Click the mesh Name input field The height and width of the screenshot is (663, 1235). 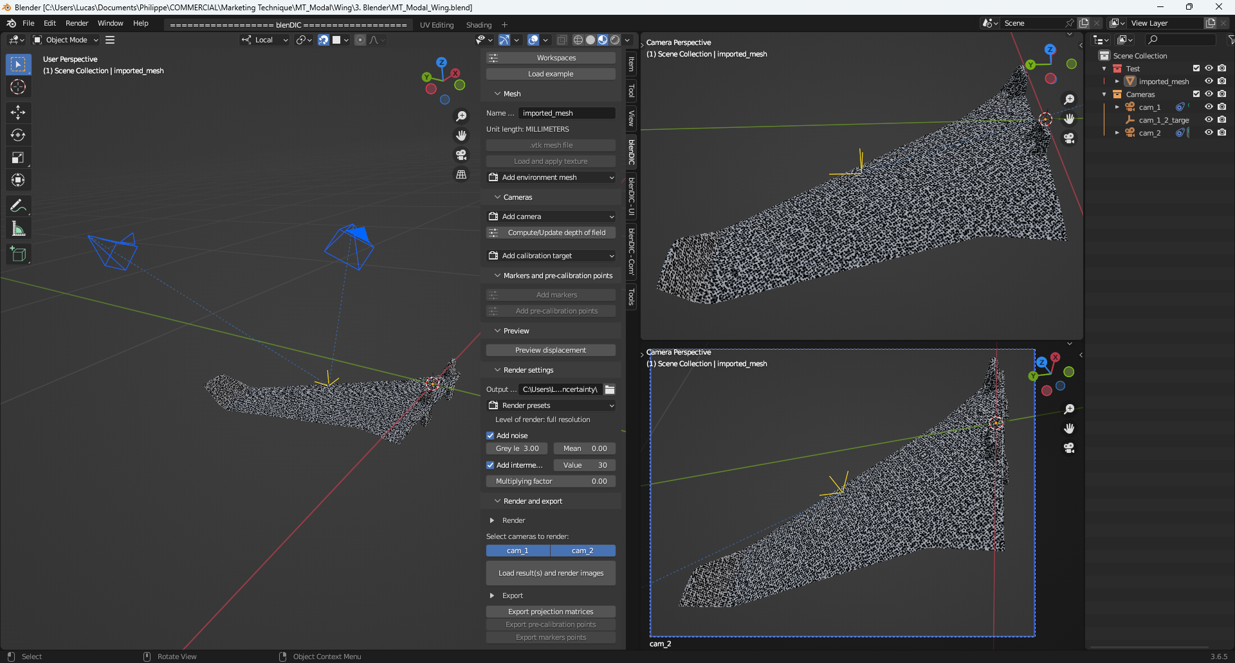coord(566,113)
